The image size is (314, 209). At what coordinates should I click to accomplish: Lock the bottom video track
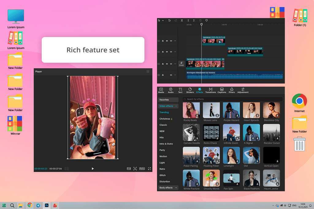(163, 64)
